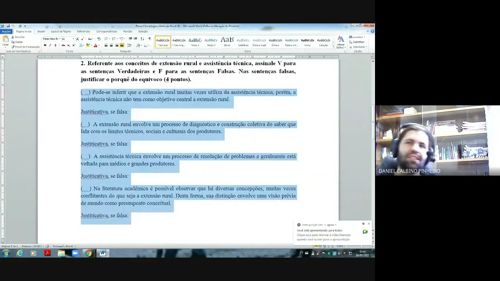The image size is (500, 281).
Task: Open Zoom from the taskbar
Action: click(x=75, y=253)
